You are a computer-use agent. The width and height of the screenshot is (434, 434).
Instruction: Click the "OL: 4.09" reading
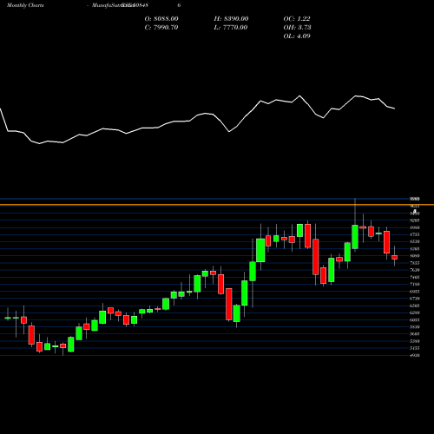(x=297, y=36)
